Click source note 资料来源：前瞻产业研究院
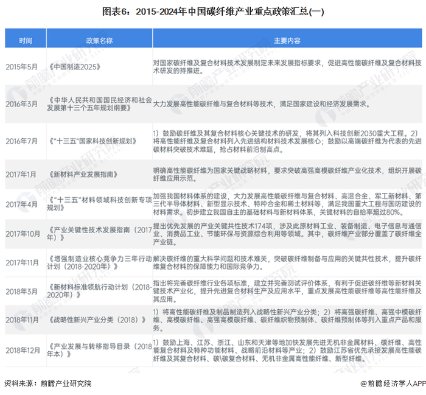The width and height of the screenshot is (426, 395). [x=48, y=383]
